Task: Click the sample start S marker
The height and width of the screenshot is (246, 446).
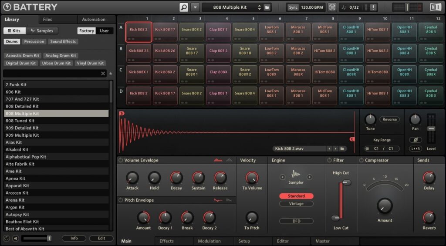Action: click(122, 114)
